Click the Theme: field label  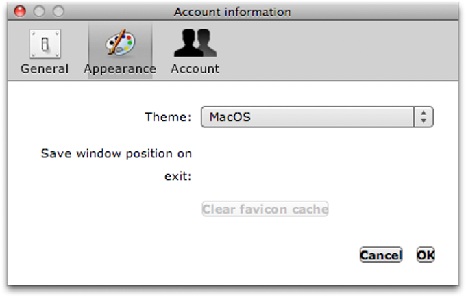click(x=168, y=117)
